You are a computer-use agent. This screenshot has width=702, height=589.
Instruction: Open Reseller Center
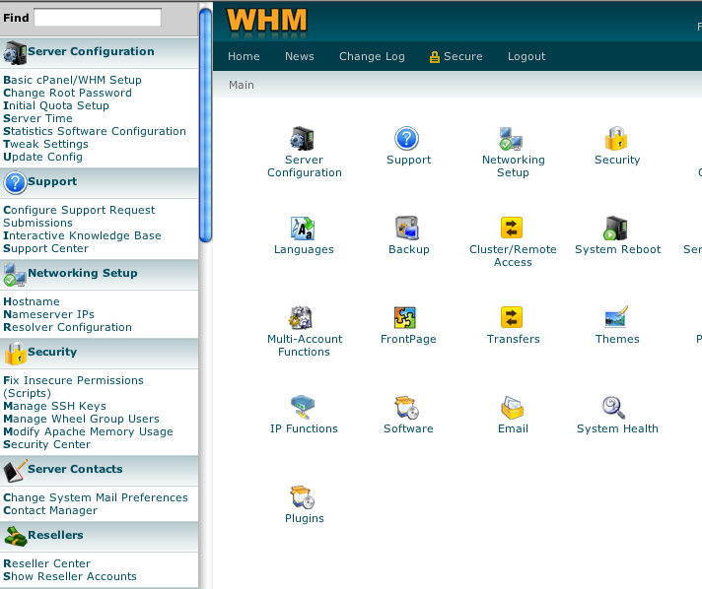(47, 563)
